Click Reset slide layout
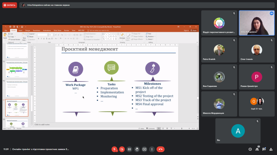277x155 pixels. (x=31, y=37)
